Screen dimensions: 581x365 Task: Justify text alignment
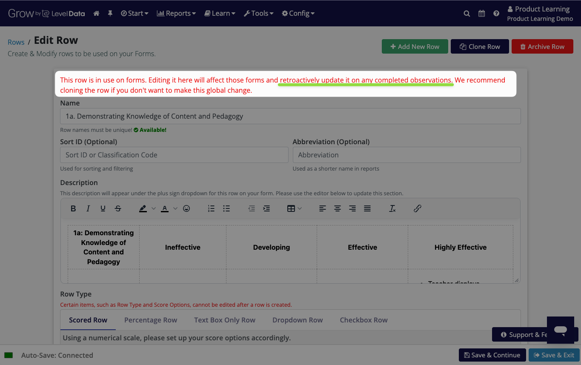[x=367, y=208]
